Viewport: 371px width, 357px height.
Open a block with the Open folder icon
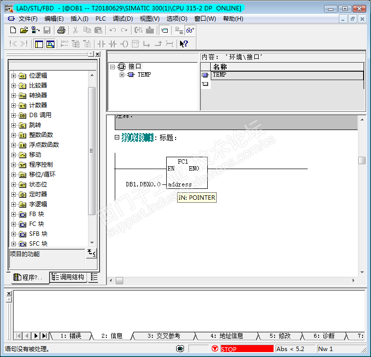[x=24, y=30]
